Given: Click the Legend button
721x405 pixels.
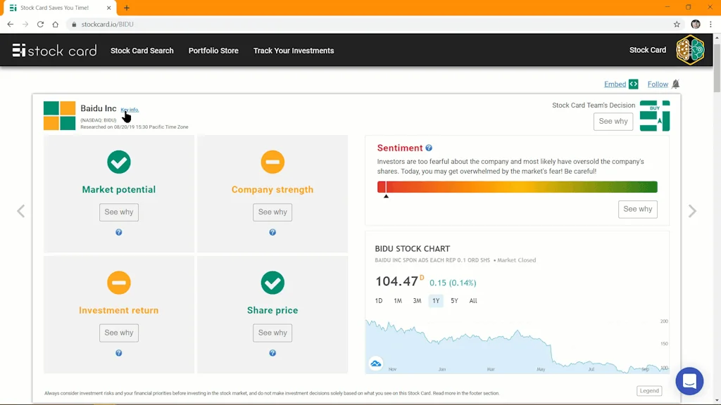Looking at the screenshot, I should pos(649,391).
